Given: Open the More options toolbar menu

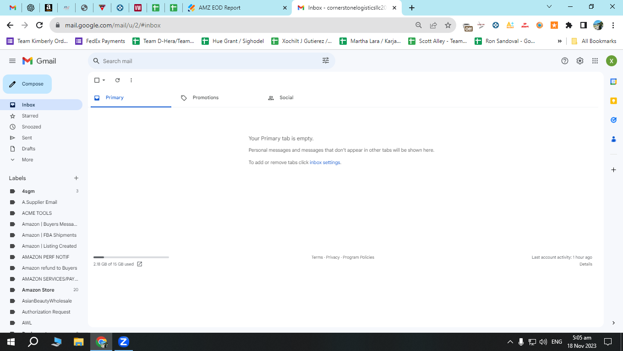Looking at the screenshot, I should pyautogui.click(x=131, y=80).
